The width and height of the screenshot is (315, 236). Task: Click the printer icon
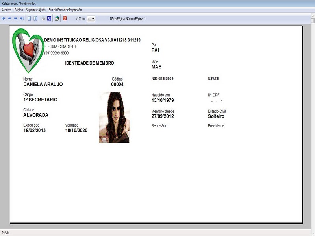point(43,18)
